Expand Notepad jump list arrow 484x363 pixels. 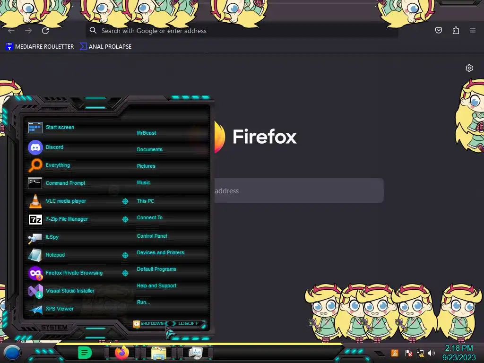click(x=125, y=255)
